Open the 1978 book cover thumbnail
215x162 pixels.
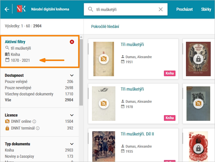pos(104,104)
